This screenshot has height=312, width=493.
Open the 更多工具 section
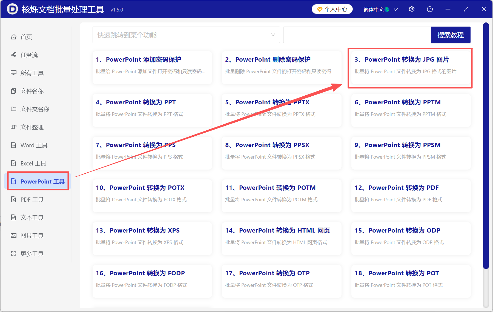coord(31,253)
